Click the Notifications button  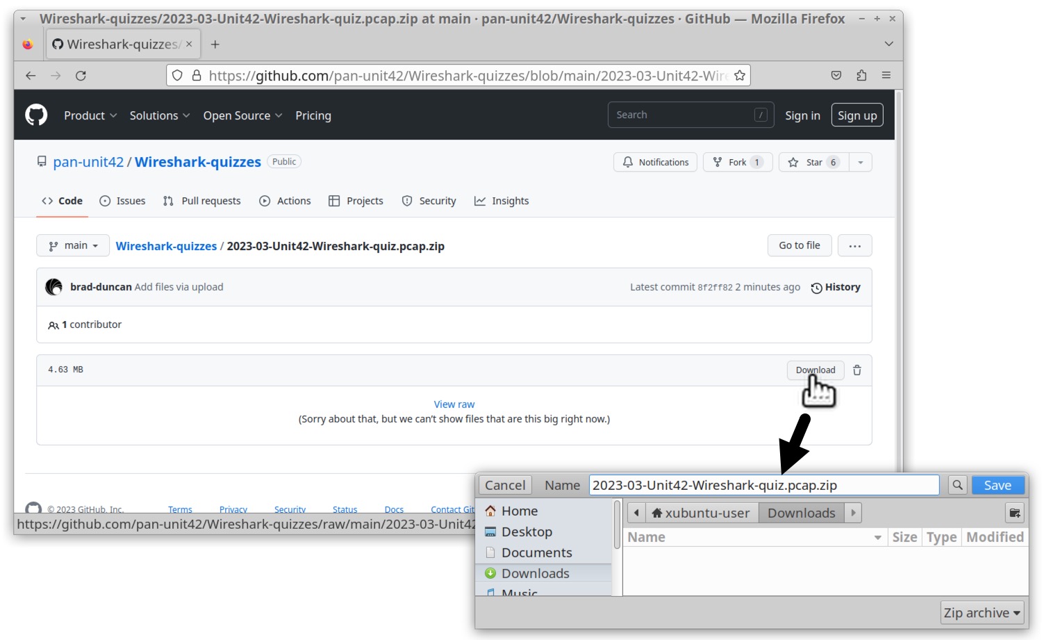[655, 162]
